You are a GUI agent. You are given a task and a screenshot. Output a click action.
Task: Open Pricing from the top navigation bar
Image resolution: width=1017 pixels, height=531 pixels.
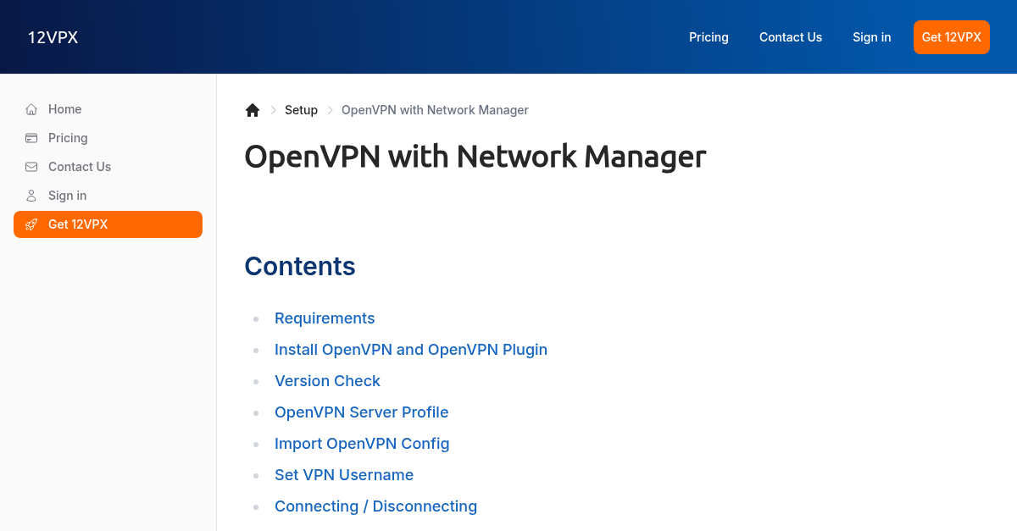tap(709, 37)
